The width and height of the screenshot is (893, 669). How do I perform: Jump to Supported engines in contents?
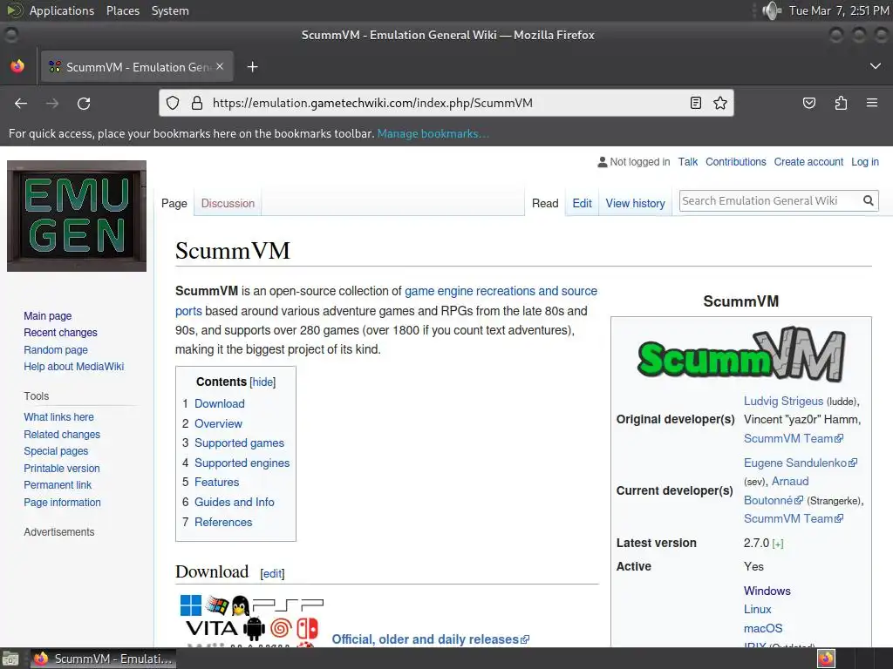(x=242, y=463)
